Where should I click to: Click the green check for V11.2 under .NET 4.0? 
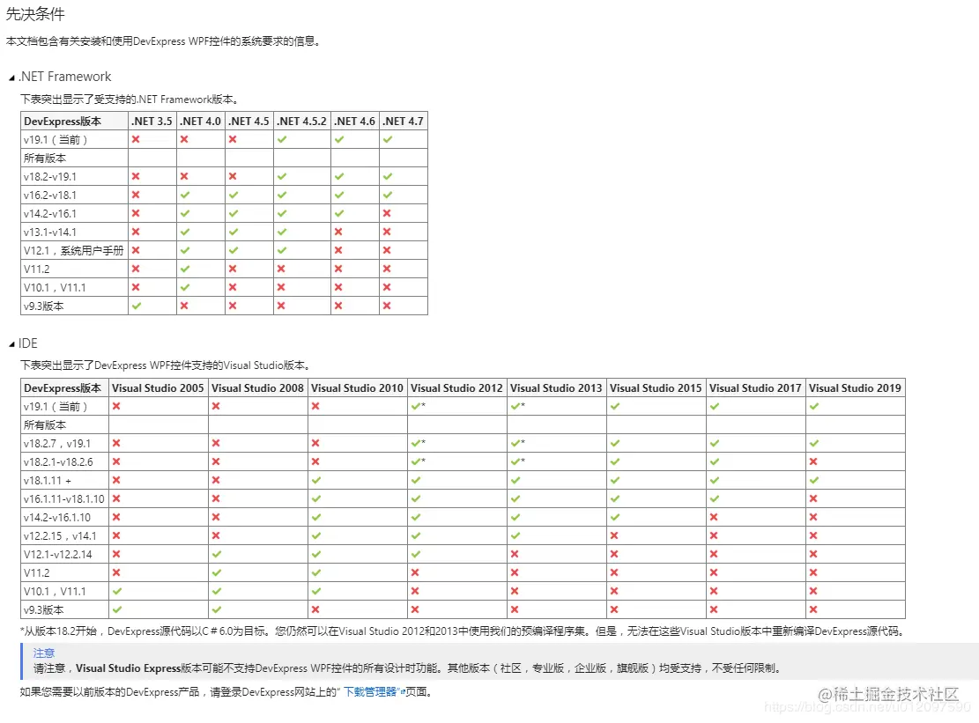185,269
